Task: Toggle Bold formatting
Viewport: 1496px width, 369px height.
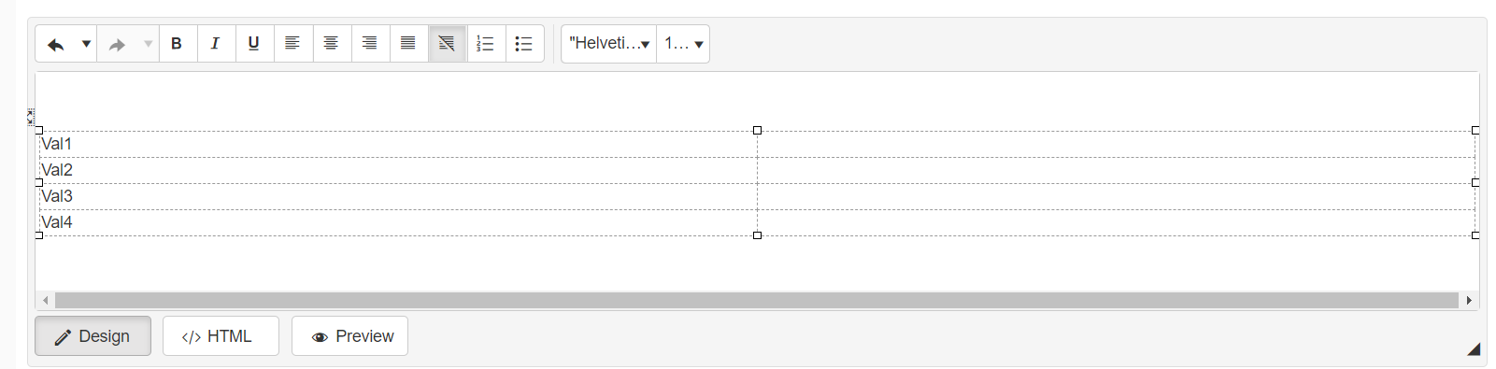Action: (177, 44)
